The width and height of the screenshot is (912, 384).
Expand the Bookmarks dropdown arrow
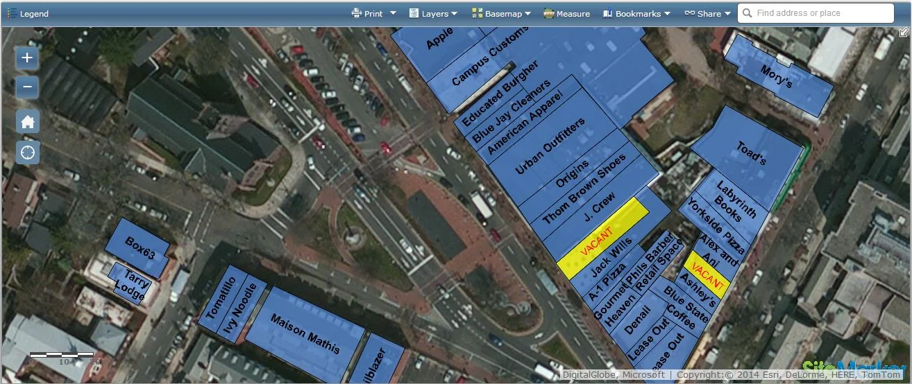667,13
